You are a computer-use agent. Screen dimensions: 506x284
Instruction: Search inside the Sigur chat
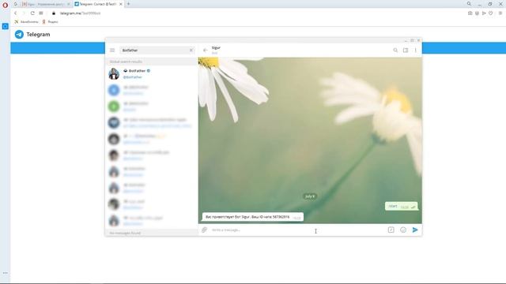pyautogui.click(x=395, y=50)
